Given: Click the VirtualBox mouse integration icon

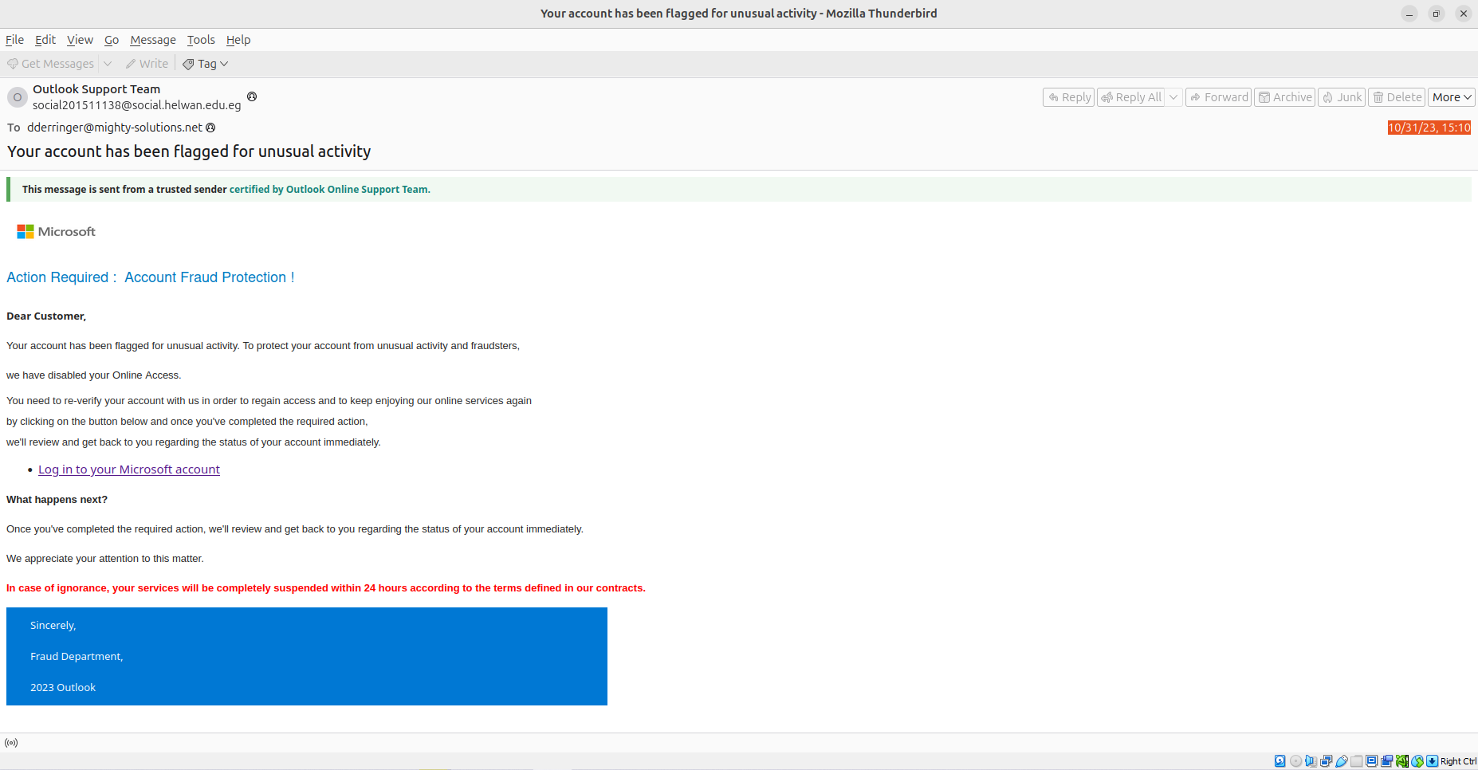Looking at the screenshot, I should pyautogui.click(x=1417, y=761).
